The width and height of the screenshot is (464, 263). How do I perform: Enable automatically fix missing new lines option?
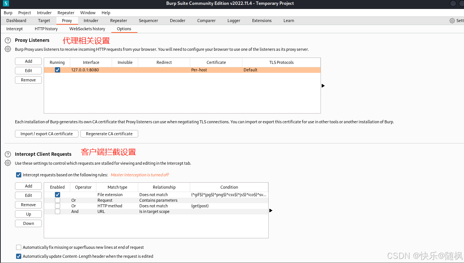tap(19, 247)
